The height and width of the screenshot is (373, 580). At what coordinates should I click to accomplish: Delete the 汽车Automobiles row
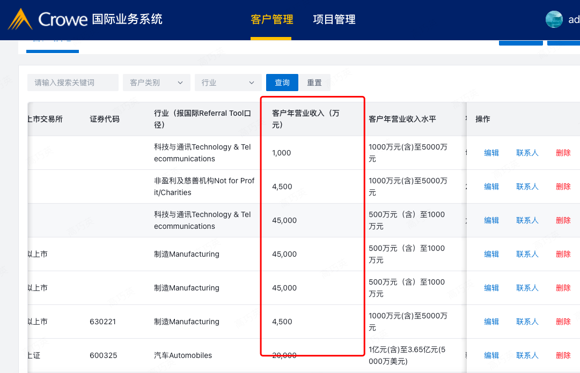coord(563,355)
